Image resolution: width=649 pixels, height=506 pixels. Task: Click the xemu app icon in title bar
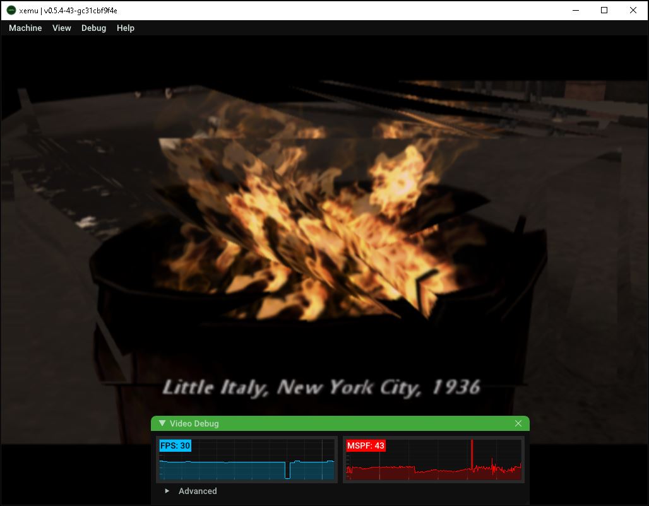(x=11, y=10)
